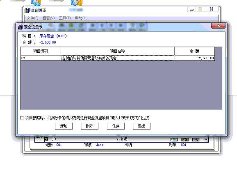Click the 审核 demo value in voucher footer

[x=100, y=145]
